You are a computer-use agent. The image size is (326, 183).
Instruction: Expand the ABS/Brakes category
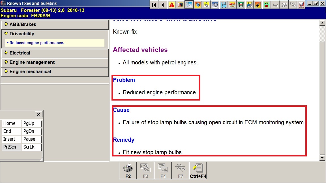(x=55, y=25)
